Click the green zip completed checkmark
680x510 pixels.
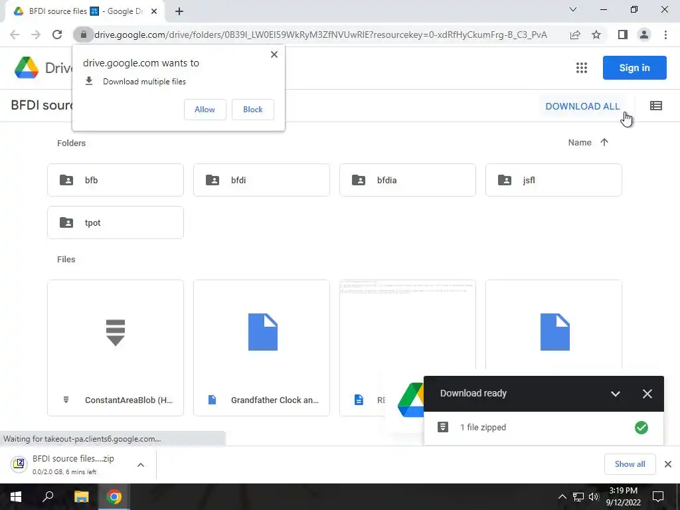pyautogui.click(x=641, y=428)
